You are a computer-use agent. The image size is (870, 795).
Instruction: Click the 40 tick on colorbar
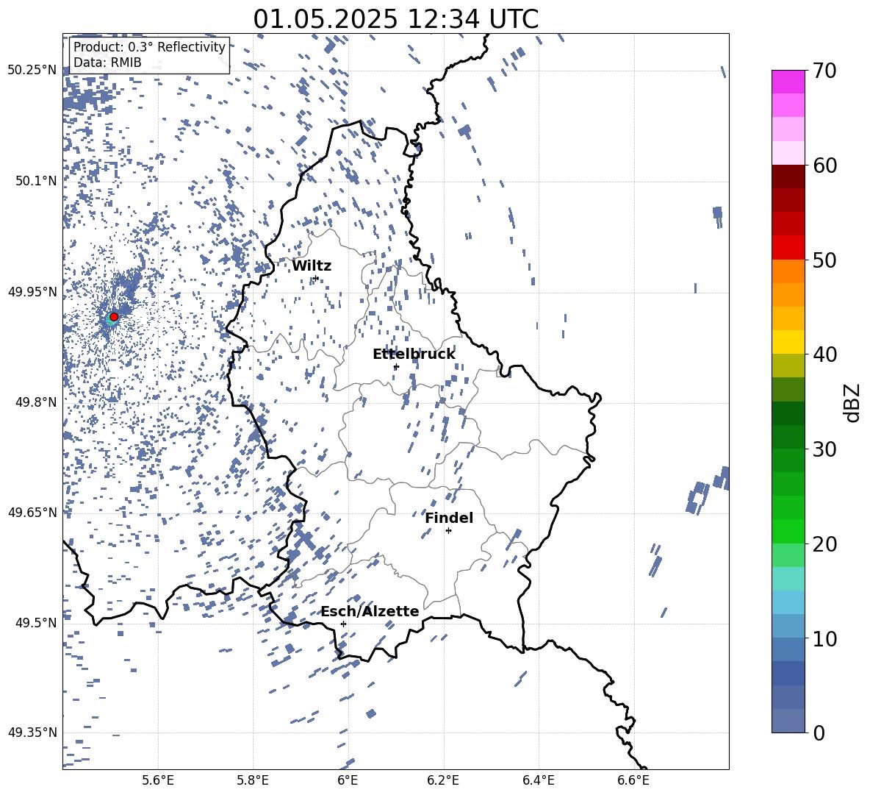click(824, 354)
